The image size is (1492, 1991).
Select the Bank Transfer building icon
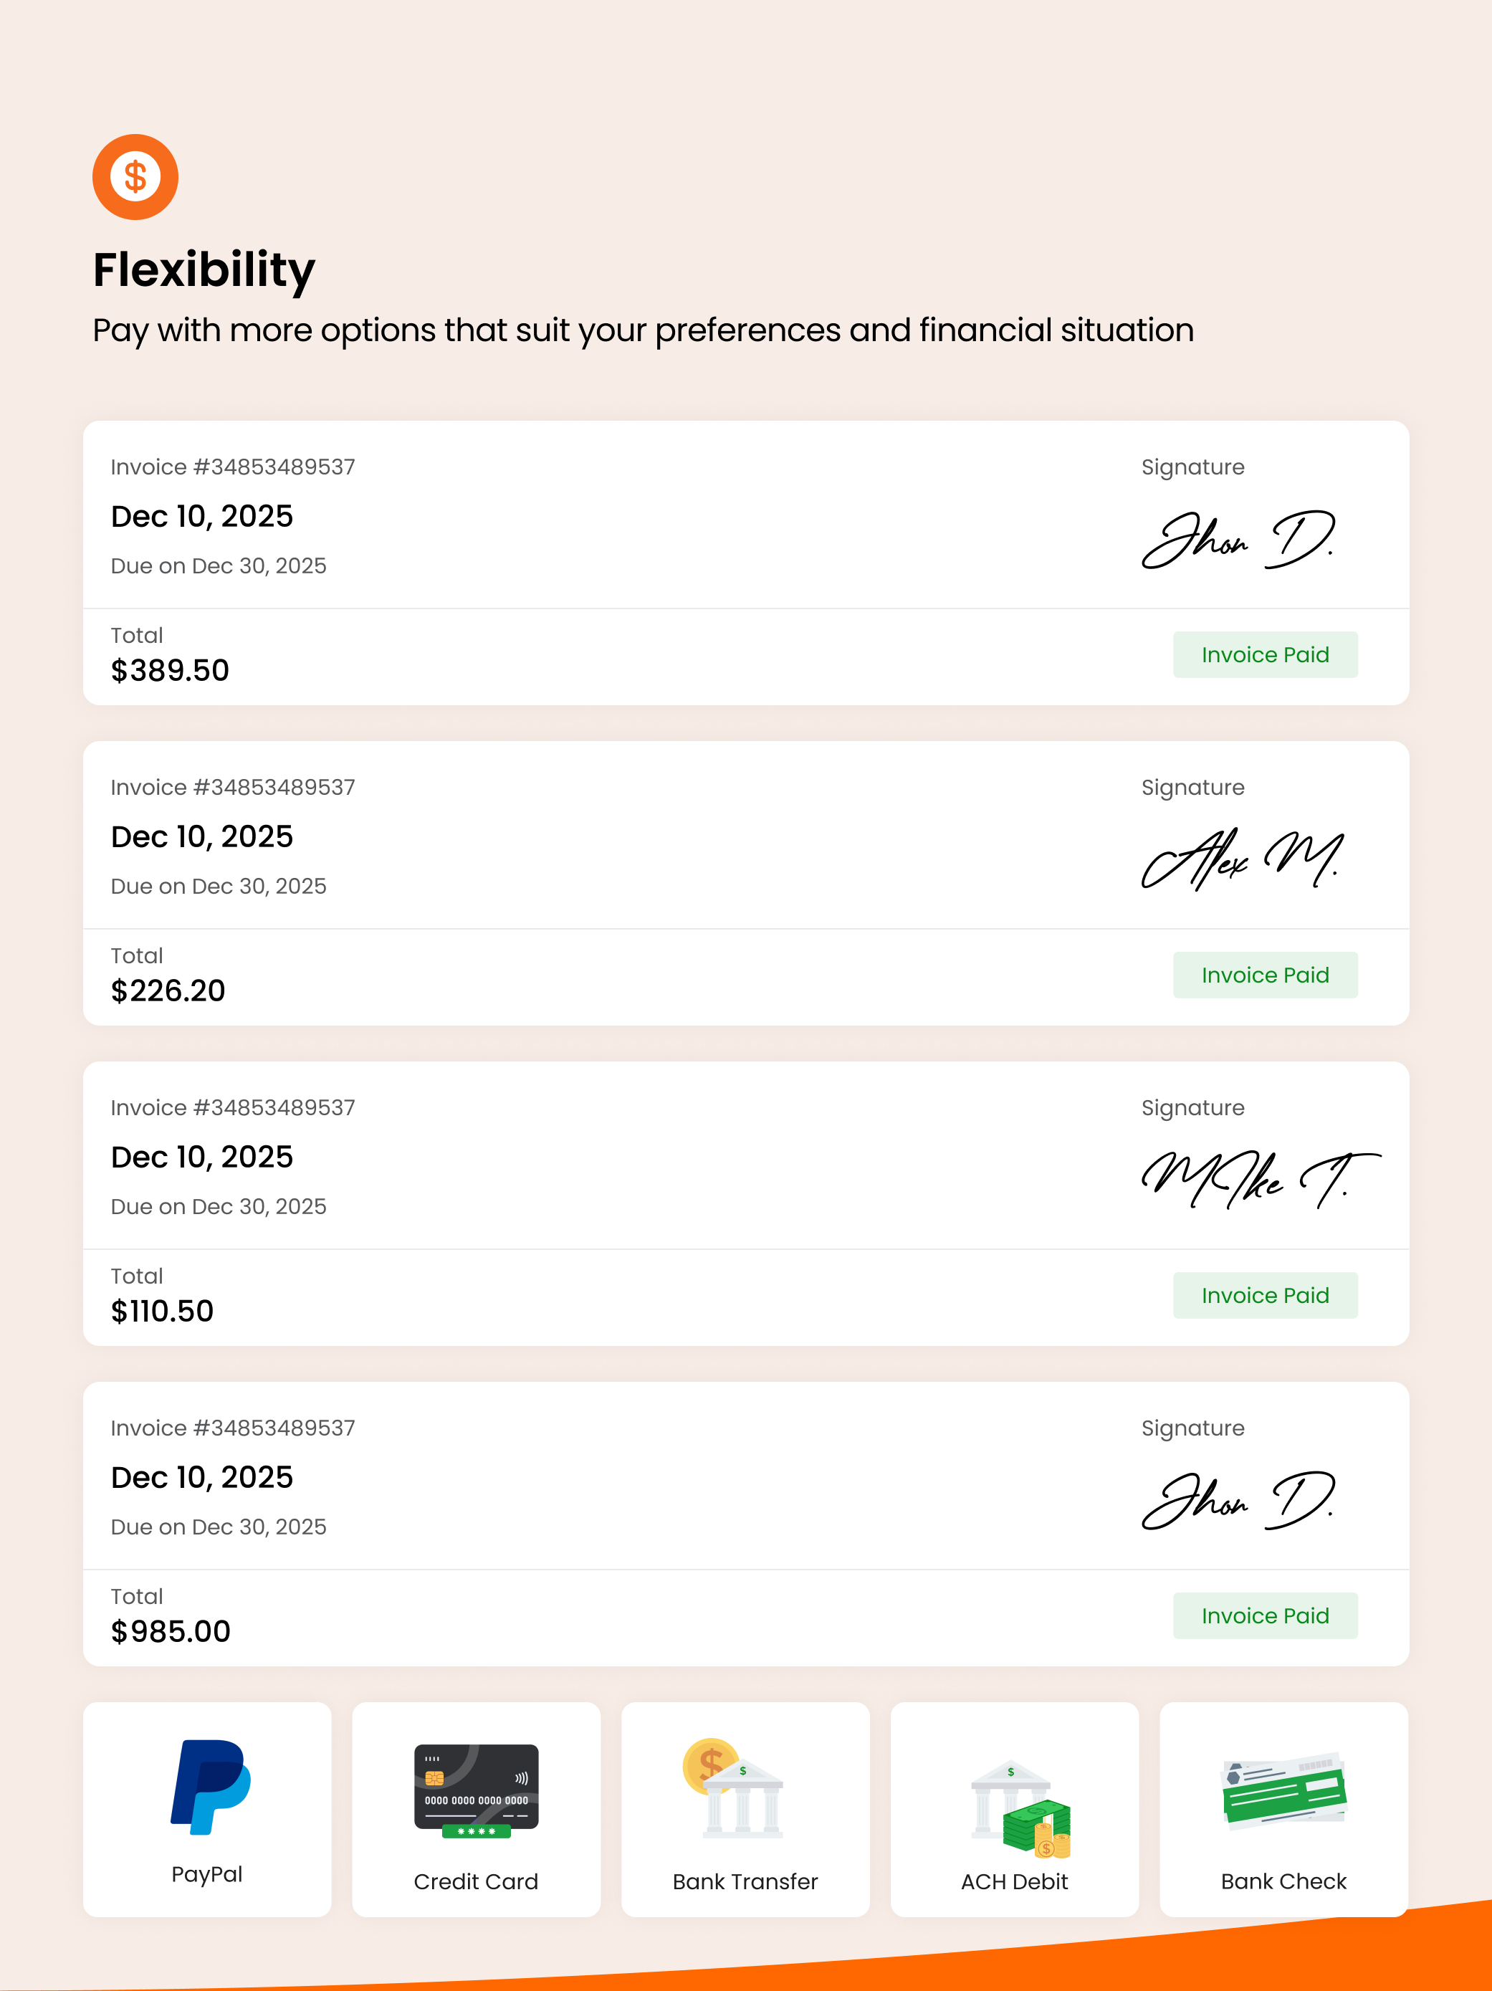[x=732, y=1787]
